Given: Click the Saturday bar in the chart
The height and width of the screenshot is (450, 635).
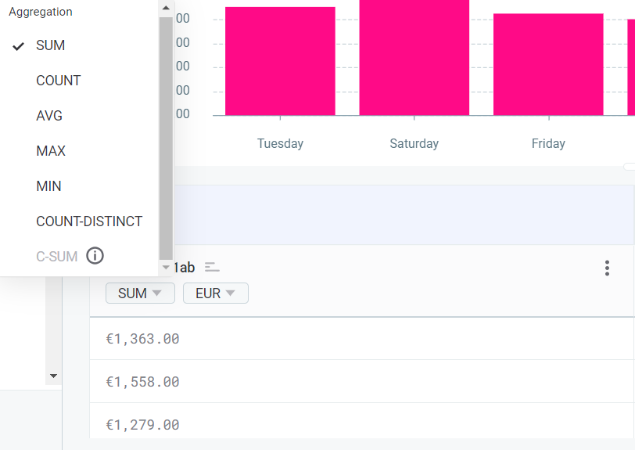Looking at the screenshot, I should coord(414,57).
